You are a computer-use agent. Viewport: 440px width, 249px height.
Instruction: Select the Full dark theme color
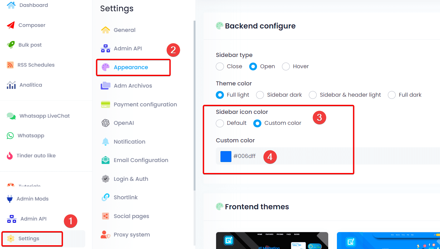(x=392, y=95)
